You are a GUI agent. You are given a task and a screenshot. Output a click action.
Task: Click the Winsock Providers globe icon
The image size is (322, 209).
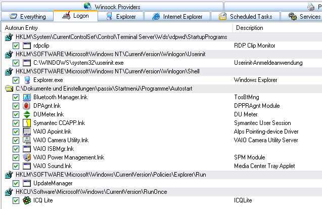(88, 6)
